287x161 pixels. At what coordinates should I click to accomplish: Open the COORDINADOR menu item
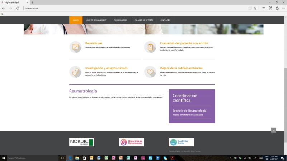[120, 20]
